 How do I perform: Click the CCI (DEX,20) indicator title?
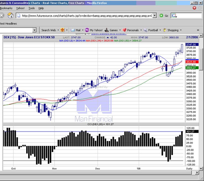point(100,124)
